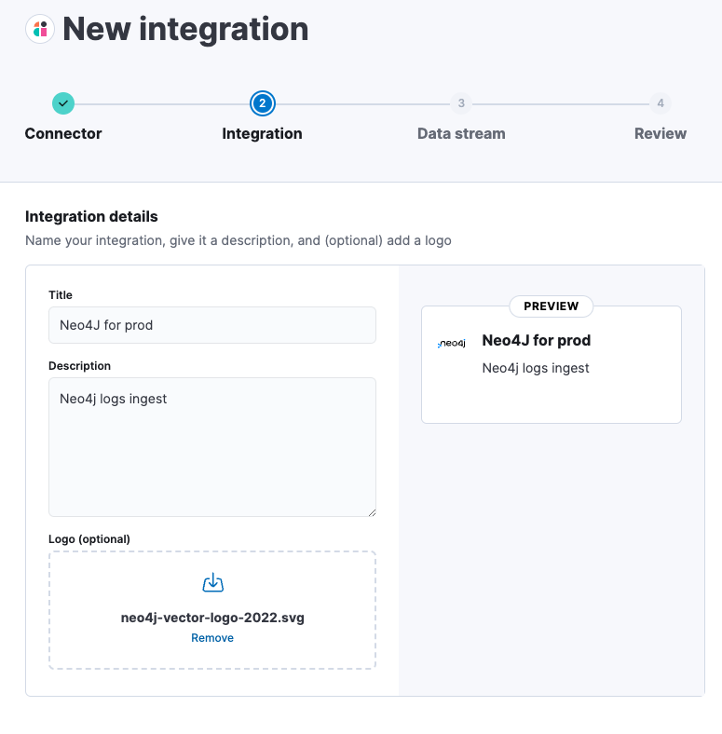Click the neo4j-vector-logo-2022.svg file name
Screen dimensions: 722x734
212,617
